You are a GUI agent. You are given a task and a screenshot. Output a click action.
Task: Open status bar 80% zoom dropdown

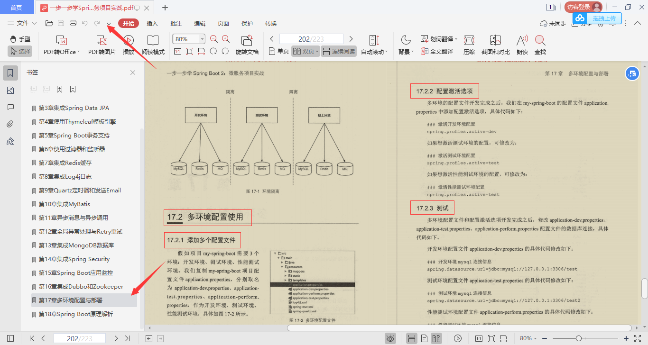tap(528, 338)
